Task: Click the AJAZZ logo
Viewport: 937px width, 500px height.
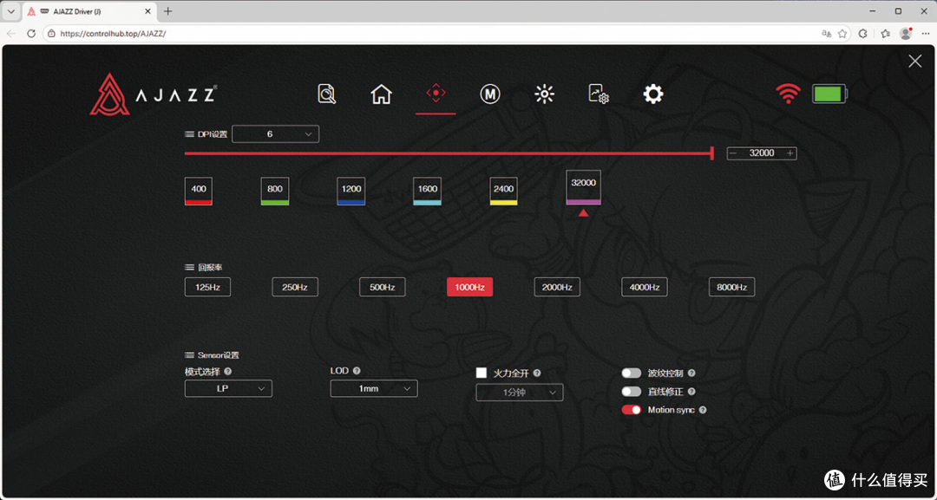Action: pos(154,94)
